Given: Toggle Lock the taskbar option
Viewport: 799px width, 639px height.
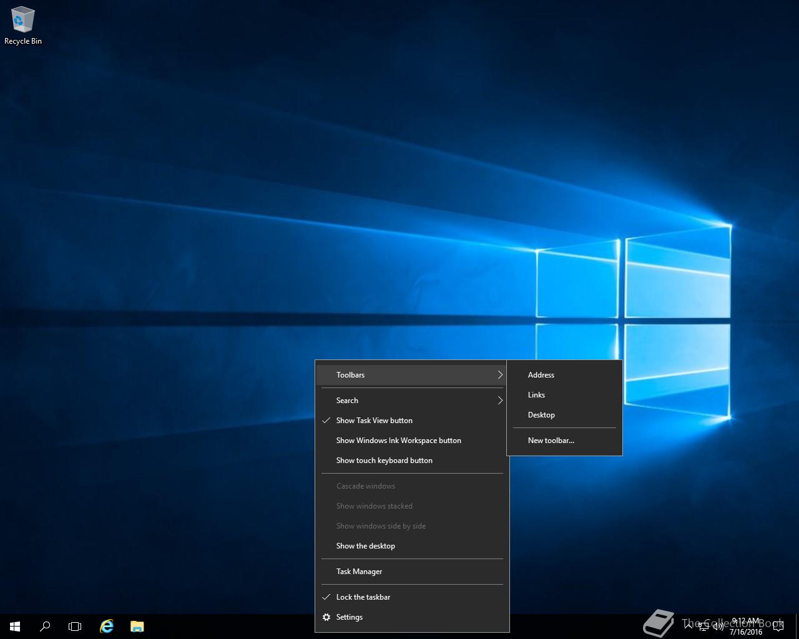Looking at the screenshot, I should point(412,597).
